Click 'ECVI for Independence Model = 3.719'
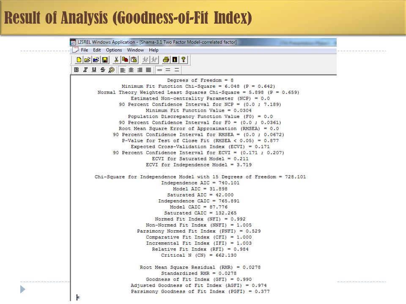This screenshot has width=406, height=304. click(199, 165)
